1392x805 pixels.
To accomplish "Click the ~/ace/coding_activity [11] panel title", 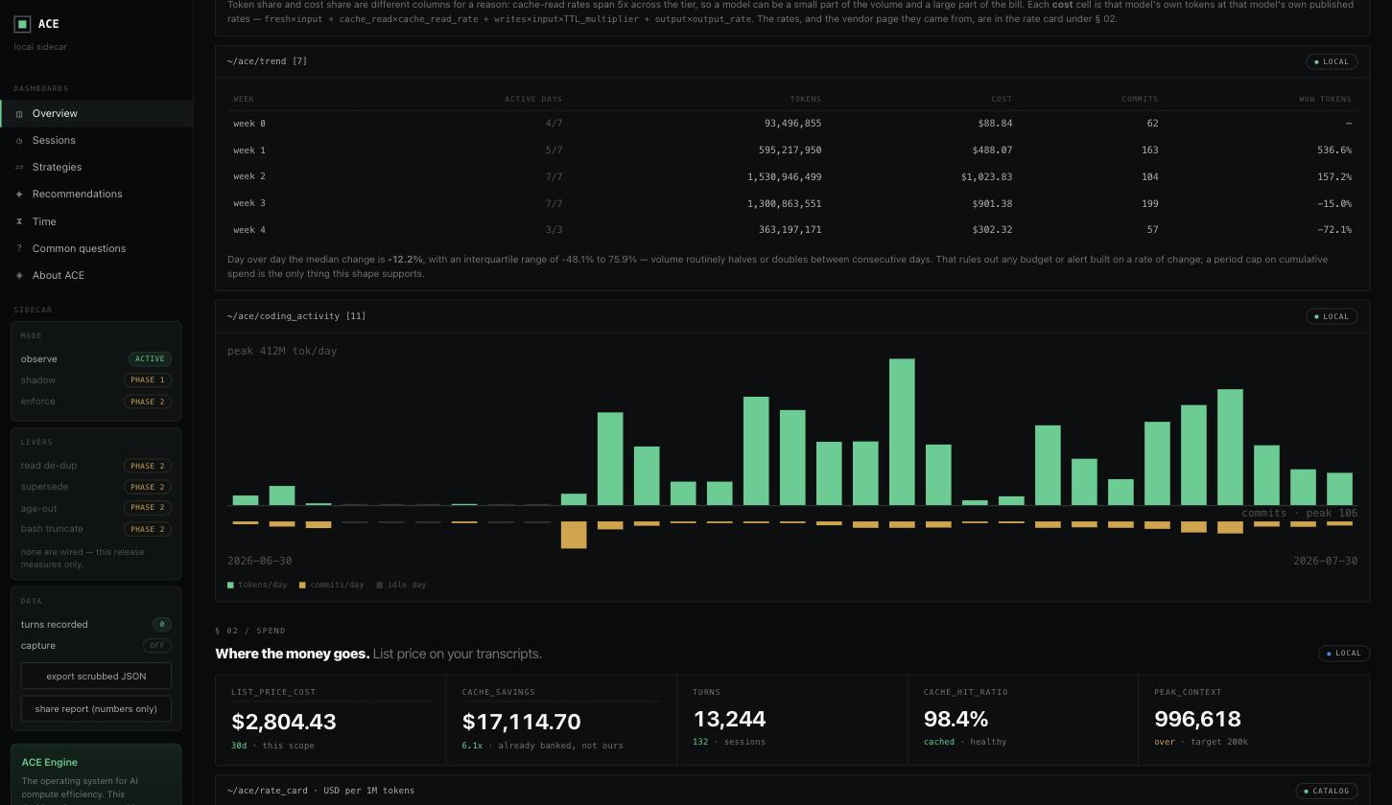I will click(x=296, y=316).
